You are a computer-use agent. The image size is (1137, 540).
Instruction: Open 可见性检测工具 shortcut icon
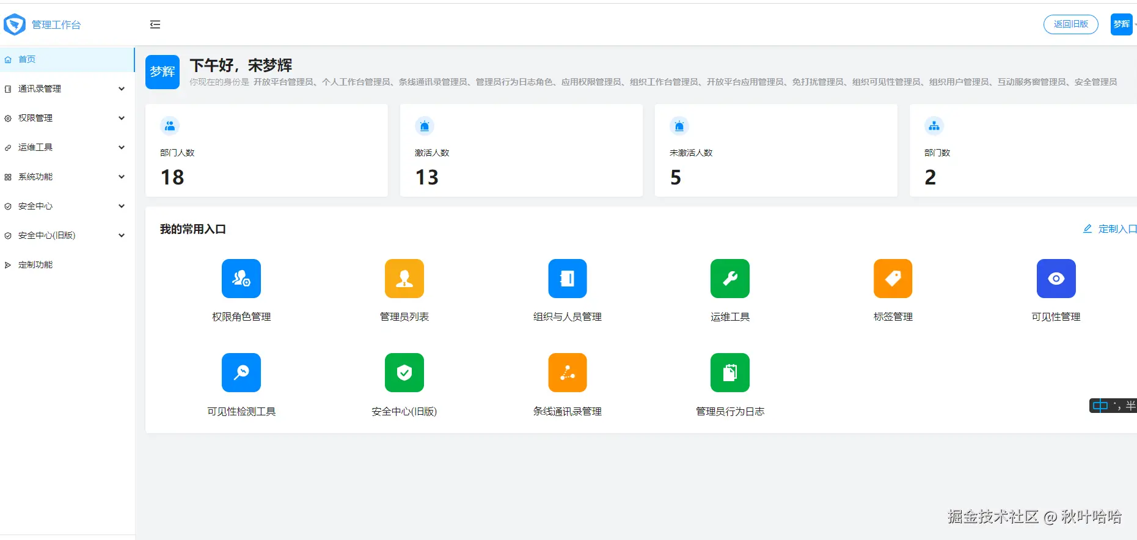pyautogui.click(x=241, y=373)
